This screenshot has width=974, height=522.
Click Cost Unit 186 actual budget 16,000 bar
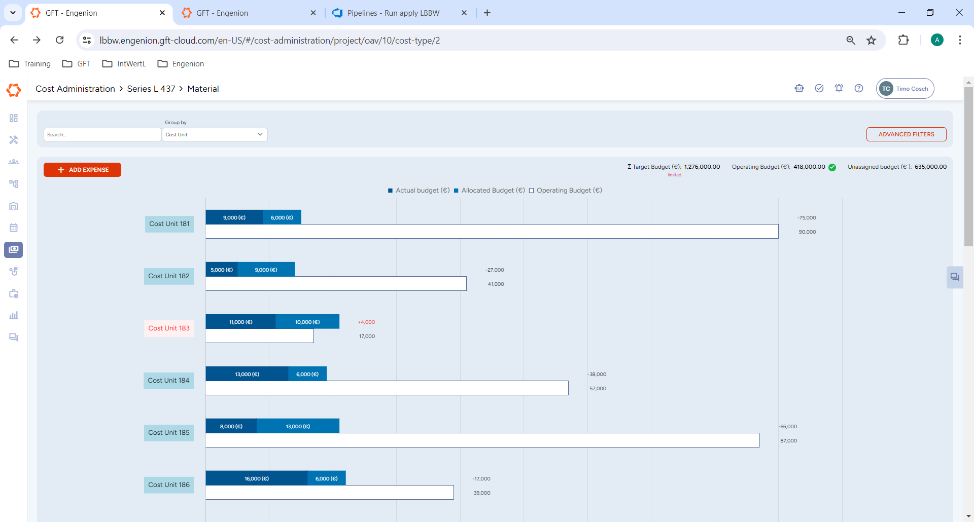257,478
